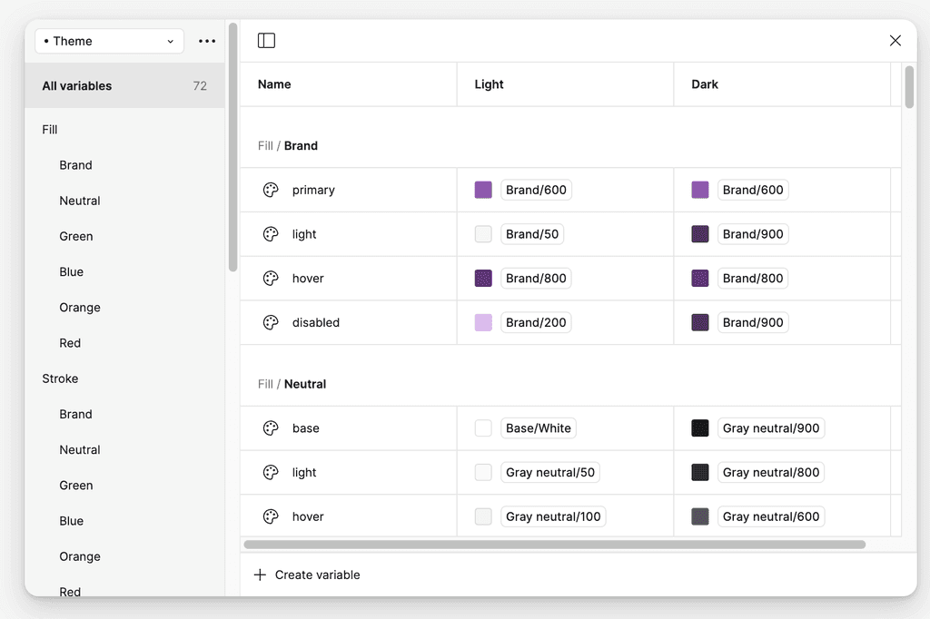This screenshot has height=619, width=930.
Task: Click the Gray neutral/900 token for base Dark
Action: (771, 427)
